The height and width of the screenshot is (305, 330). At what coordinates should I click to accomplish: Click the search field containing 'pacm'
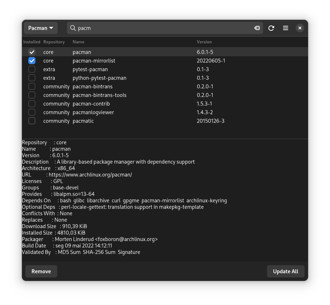(165, 28)
